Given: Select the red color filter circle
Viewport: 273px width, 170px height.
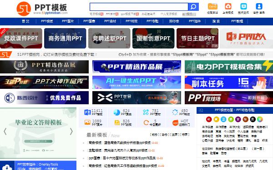Looking at the screenshot, I should (209, 119).
